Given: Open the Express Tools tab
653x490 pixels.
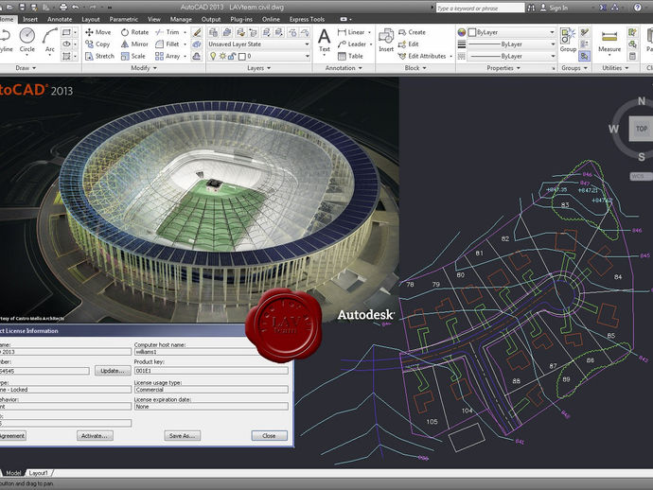Looking at the screenshot, I should click(x=307, y=19).
